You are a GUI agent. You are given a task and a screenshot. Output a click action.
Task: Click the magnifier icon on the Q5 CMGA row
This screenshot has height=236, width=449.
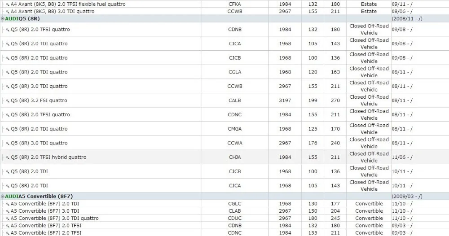point(8,129)
